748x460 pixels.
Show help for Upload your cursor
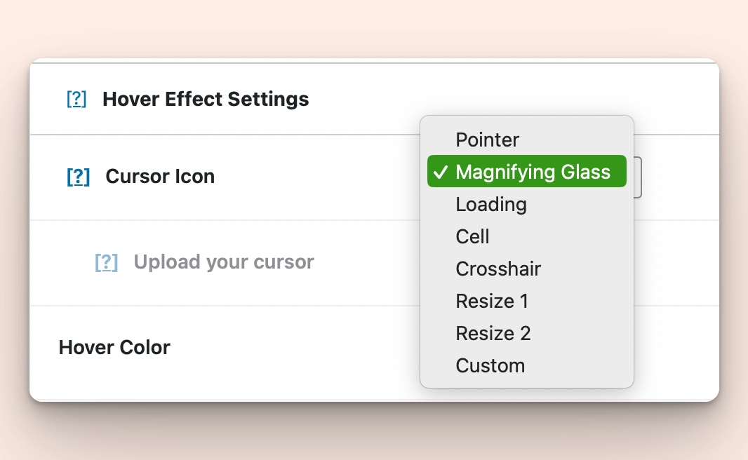(106, 262)
